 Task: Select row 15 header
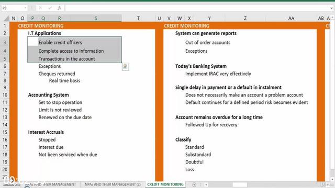(x=5, y=132)
